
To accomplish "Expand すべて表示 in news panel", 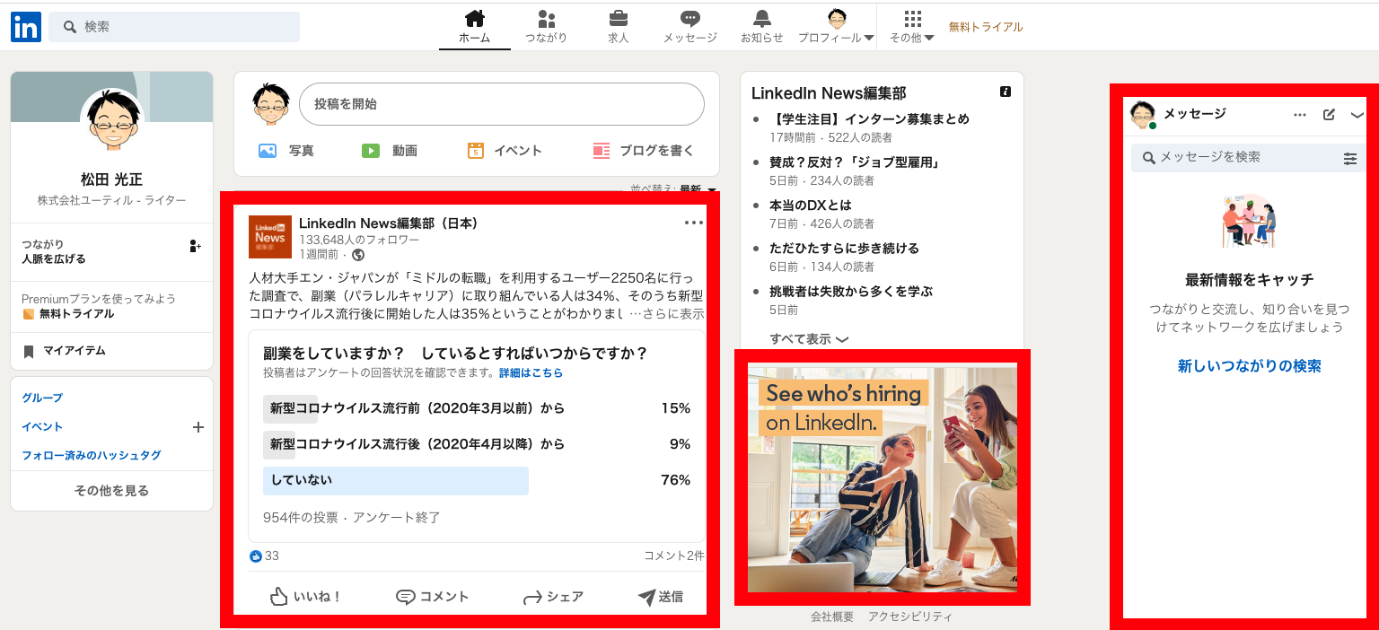I will pyautogui.click(x=809, y=339).
